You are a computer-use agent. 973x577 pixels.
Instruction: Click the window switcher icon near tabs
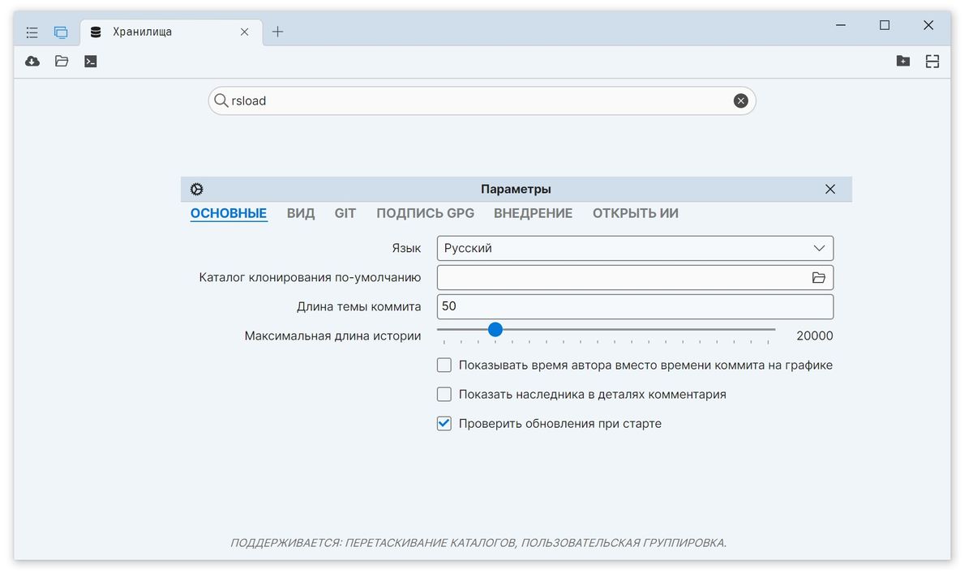pyautogui.click(x=61, y=31)
